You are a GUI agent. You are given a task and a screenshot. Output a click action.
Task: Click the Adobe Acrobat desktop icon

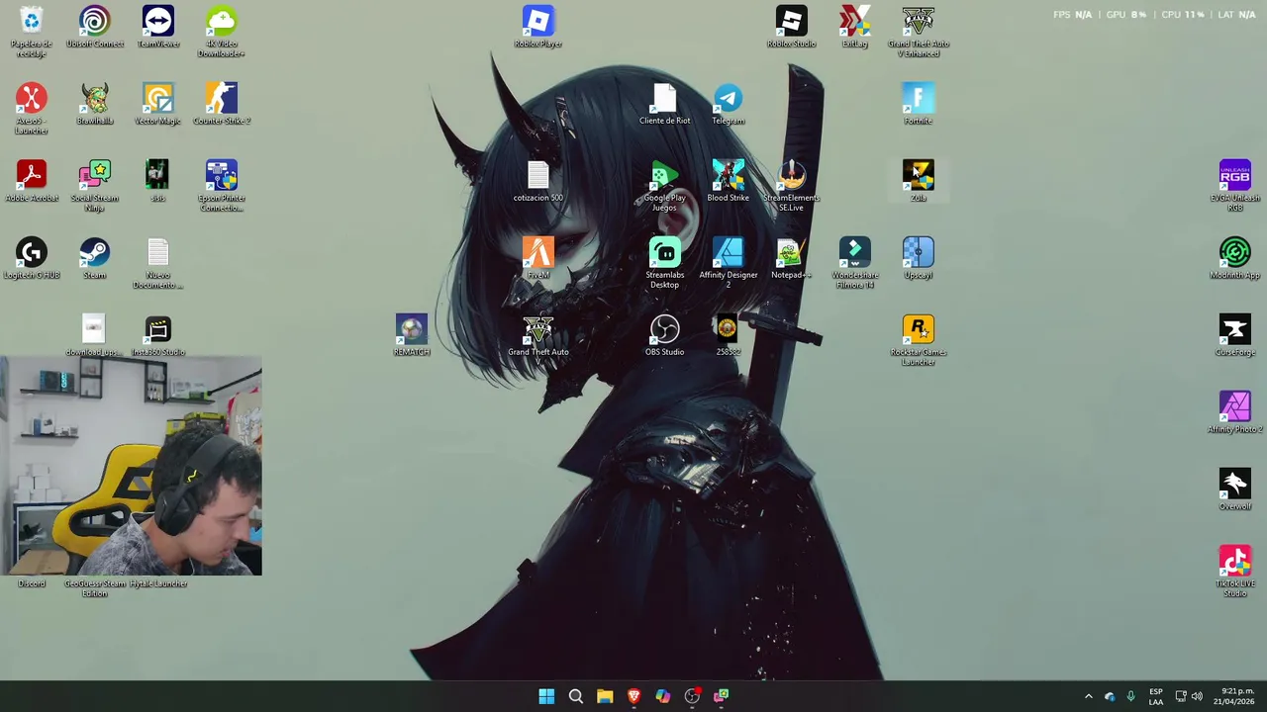32,181
